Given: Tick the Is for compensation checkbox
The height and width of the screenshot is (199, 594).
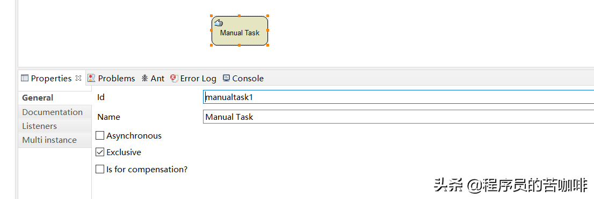Looking at the screenshot, I should tap(100, 169).
